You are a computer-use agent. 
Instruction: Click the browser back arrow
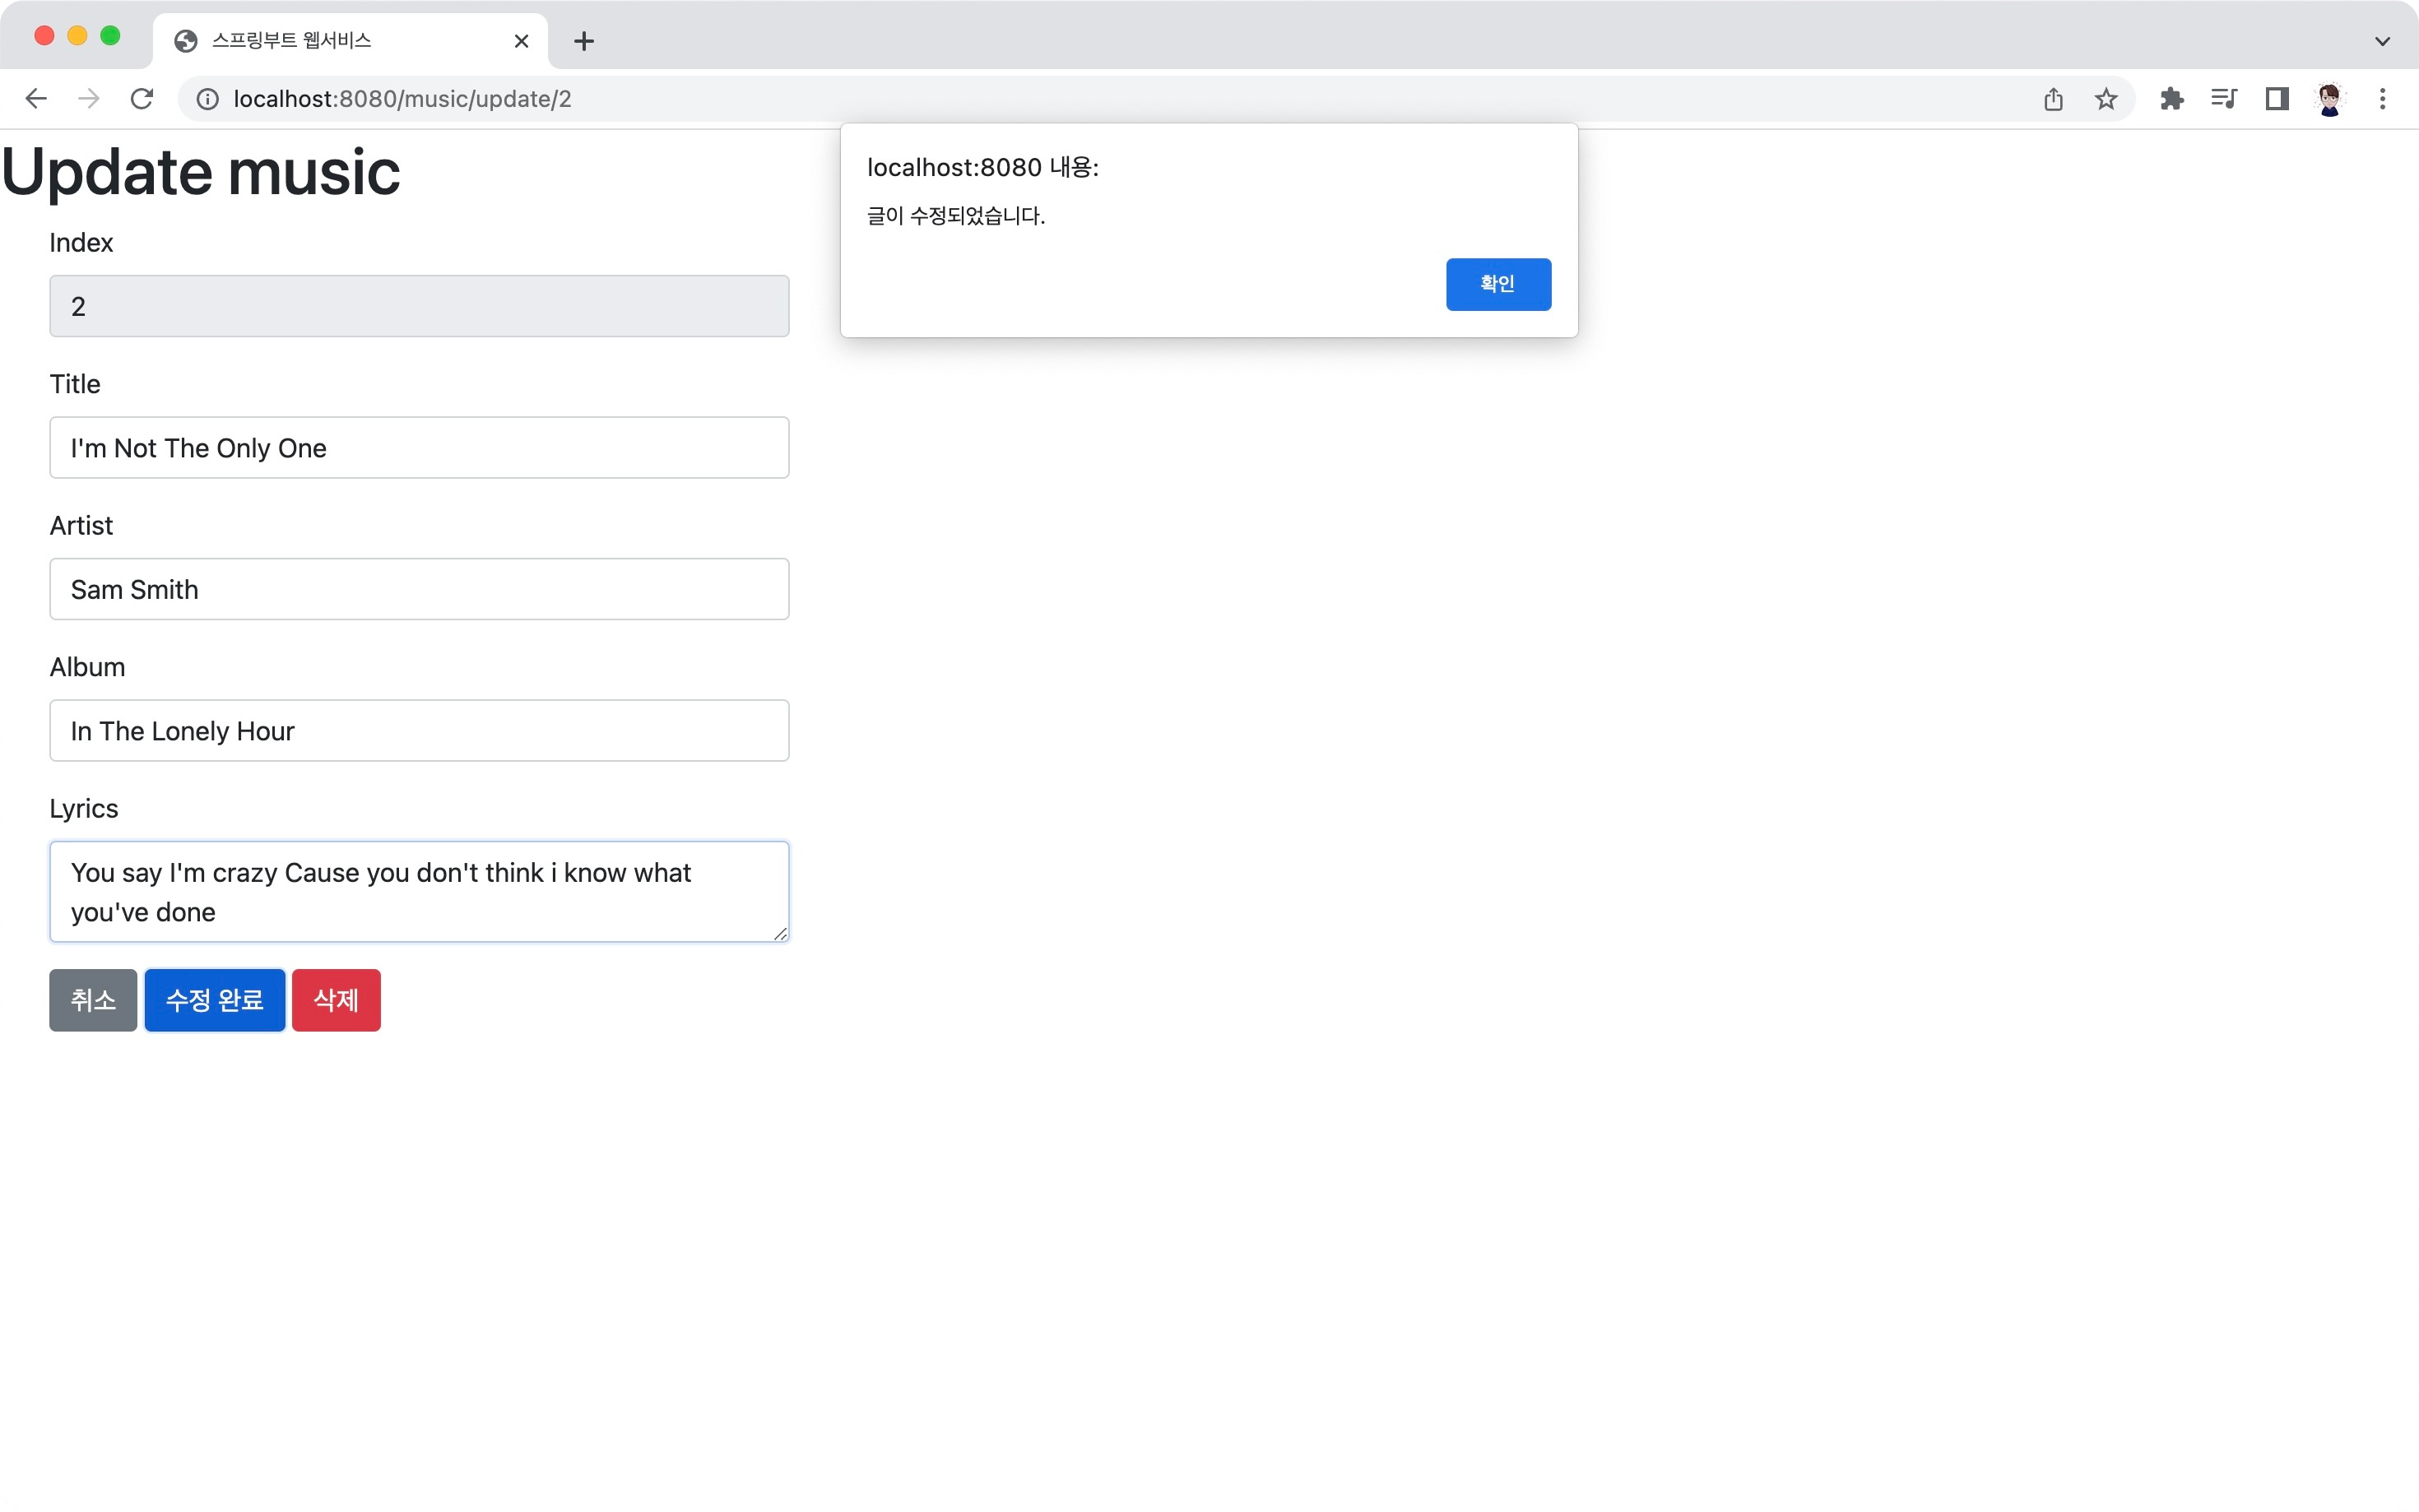point(36,99)
